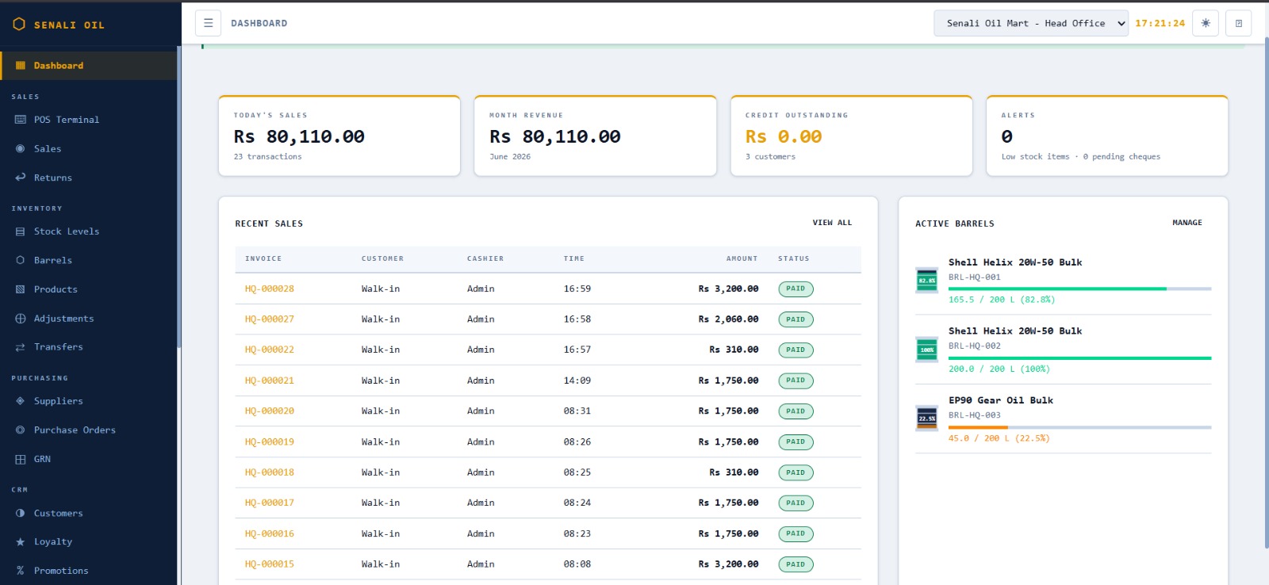Click the Transfers arrows icon
The image size is (1269, 585).
[21, 347]
